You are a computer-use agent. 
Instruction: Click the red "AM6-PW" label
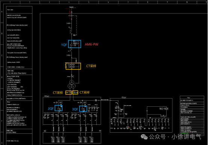coord(91,44)
